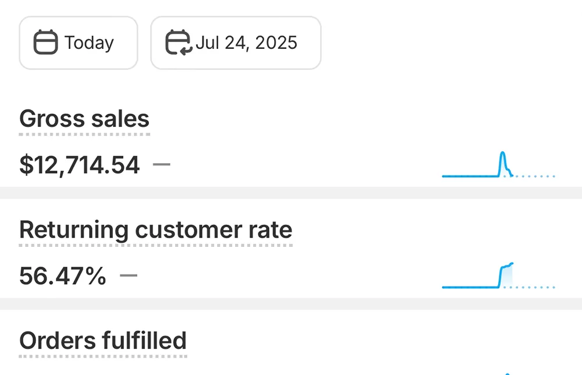Screen dimensions: 582x375
Task: Open the Orders fulfilled heading
Action: 103,341
